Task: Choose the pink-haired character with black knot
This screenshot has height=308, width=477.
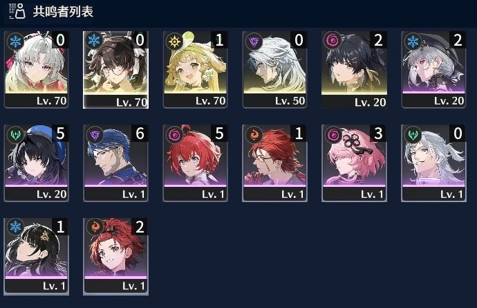Action: click(354, 163)
